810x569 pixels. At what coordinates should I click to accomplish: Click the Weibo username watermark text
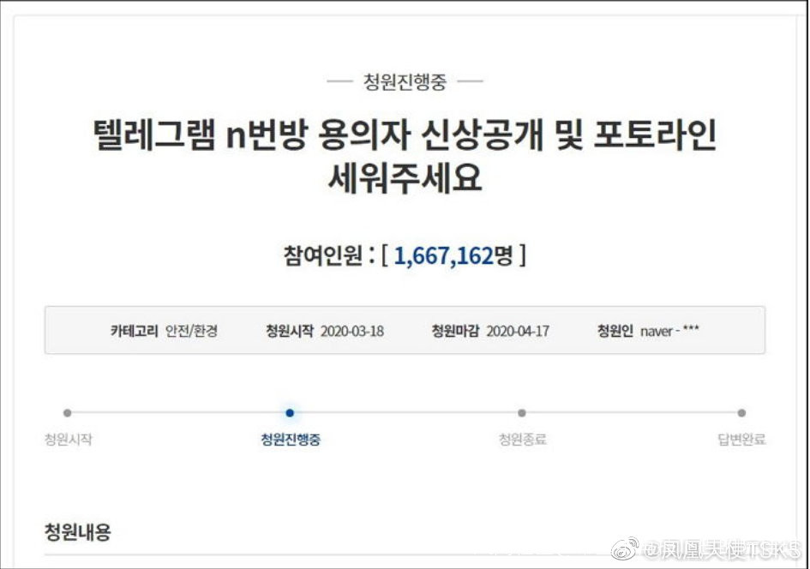pos(721,551)
